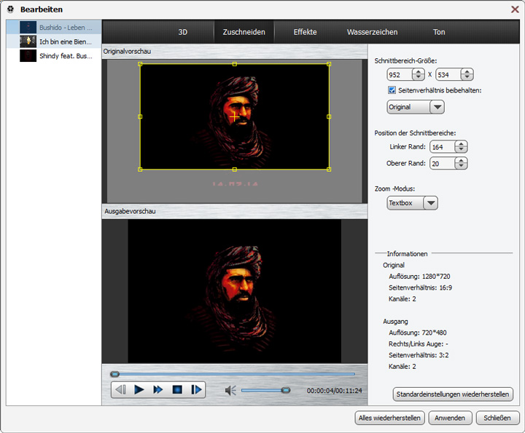The image size is (525, 433).
Task: Decrease Oberer Rand value with the down arrow
Action: (x=461, y=166)
